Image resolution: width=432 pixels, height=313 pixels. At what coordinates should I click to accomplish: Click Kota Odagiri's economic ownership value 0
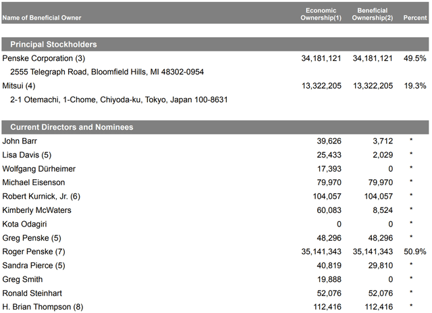tap(339, 224)
